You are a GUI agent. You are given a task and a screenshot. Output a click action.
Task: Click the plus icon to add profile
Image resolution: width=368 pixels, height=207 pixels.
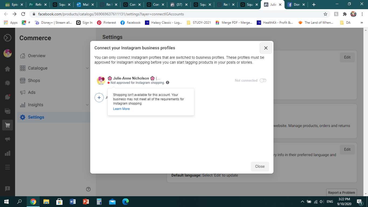[99, 98]
